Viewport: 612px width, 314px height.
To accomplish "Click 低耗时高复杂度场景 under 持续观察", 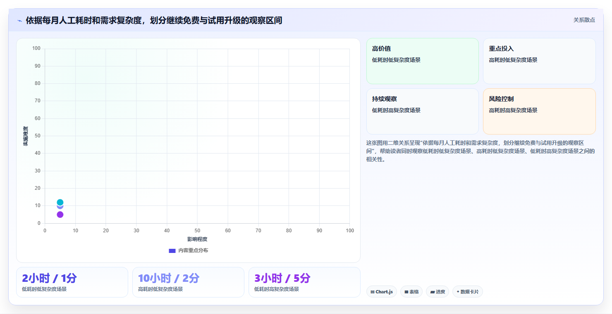I will coord(396,110).
